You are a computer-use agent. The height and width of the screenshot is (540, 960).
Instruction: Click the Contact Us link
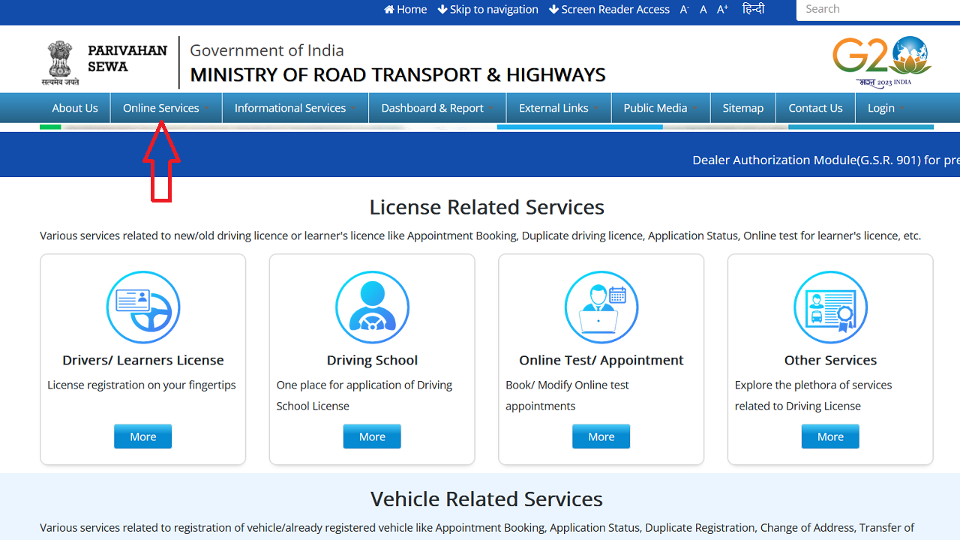point(815,107)
